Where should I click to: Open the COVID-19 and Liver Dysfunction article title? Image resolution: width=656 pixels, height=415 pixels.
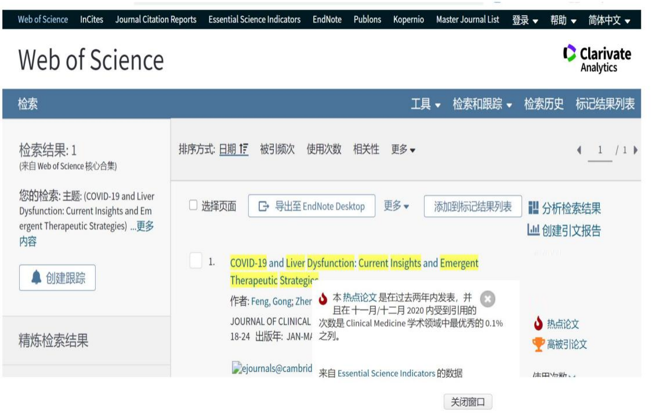pos(354,271)
